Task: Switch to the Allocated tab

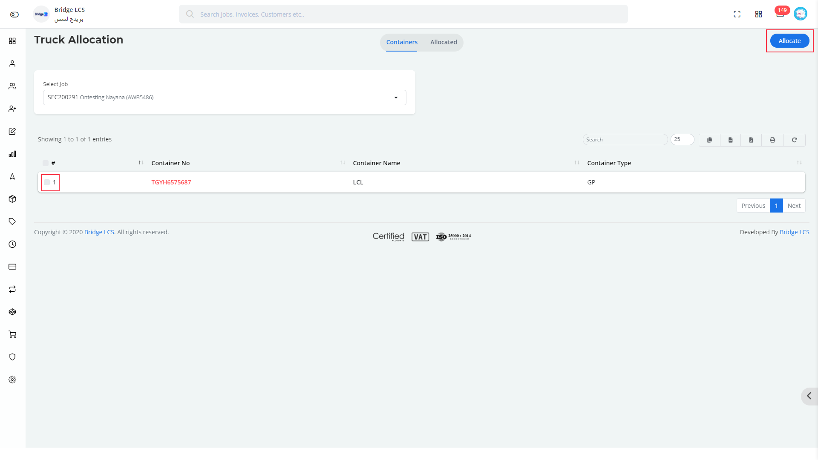Action: [x=443, y=42]
